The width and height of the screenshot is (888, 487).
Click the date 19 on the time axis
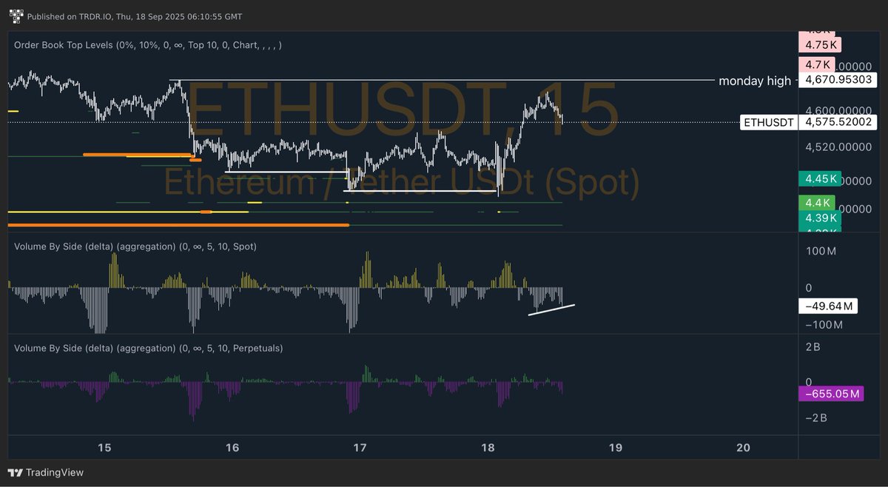[x=616, y=447]
